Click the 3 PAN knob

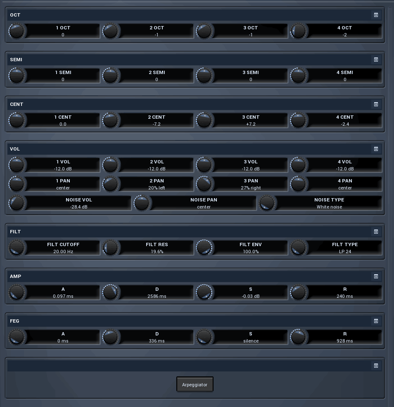[204, 184]
